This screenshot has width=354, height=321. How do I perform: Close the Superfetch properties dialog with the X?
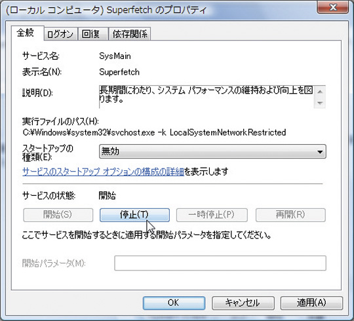tap(332, 7)
